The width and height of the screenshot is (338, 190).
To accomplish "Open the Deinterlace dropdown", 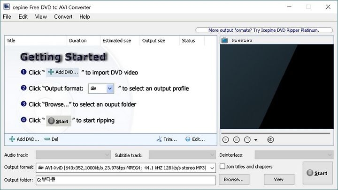I will click(294, 155).
